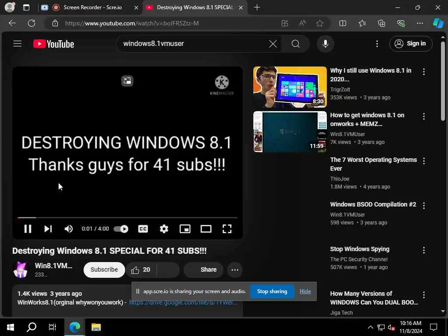
Task: Open YouTube settings three-dot menu
Action: point(377,44)
